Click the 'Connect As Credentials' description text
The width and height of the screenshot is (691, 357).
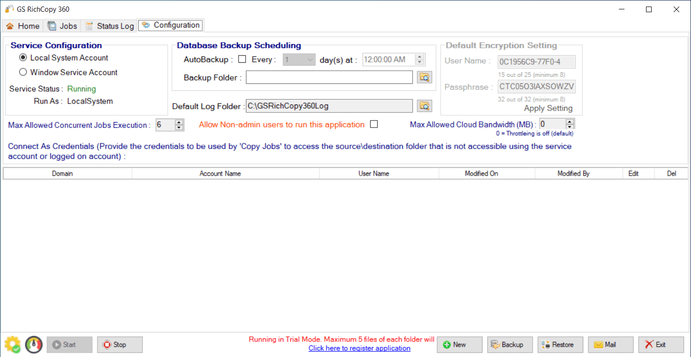point(290,151)
